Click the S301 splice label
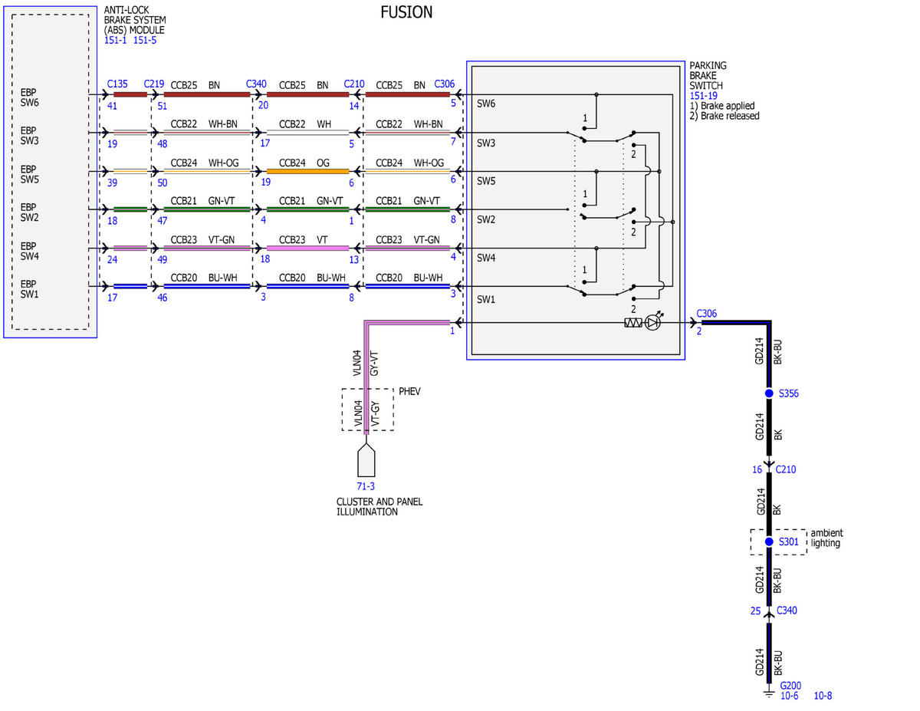 (x=789, y=542)
